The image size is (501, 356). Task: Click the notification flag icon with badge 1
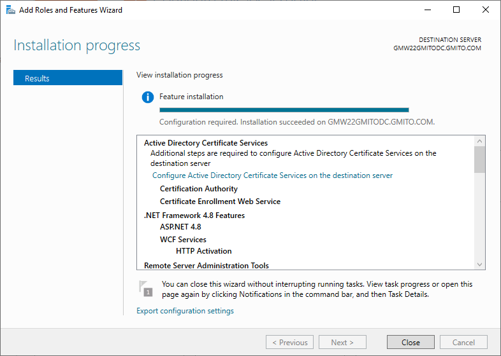click(x=146, y=289)
